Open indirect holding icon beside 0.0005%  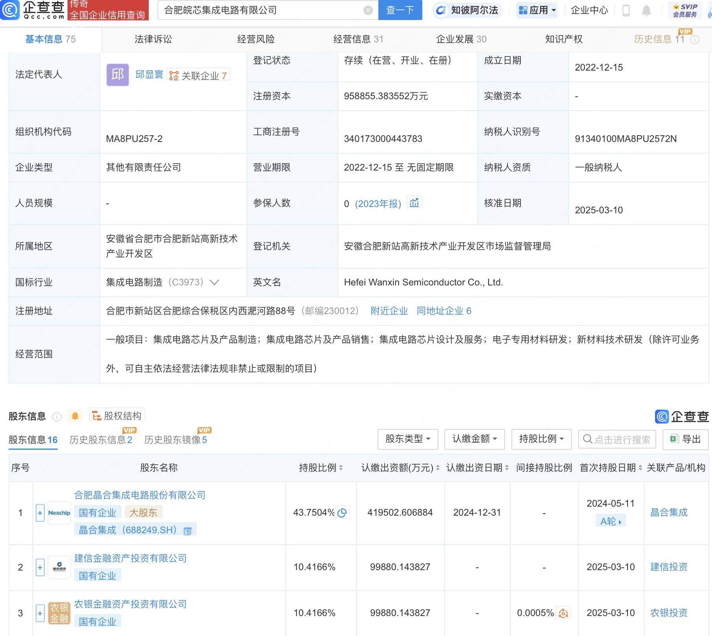563,613
